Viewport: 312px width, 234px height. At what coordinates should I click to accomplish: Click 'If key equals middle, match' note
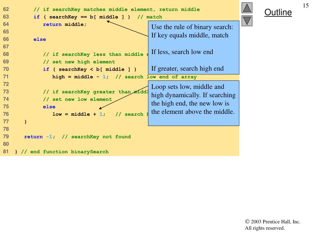point(190,35)
